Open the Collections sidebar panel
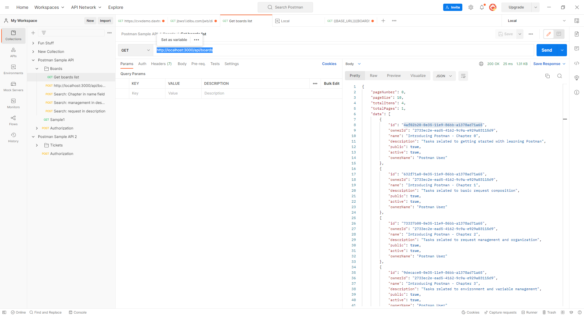The image size is (584, 316). 13,36
